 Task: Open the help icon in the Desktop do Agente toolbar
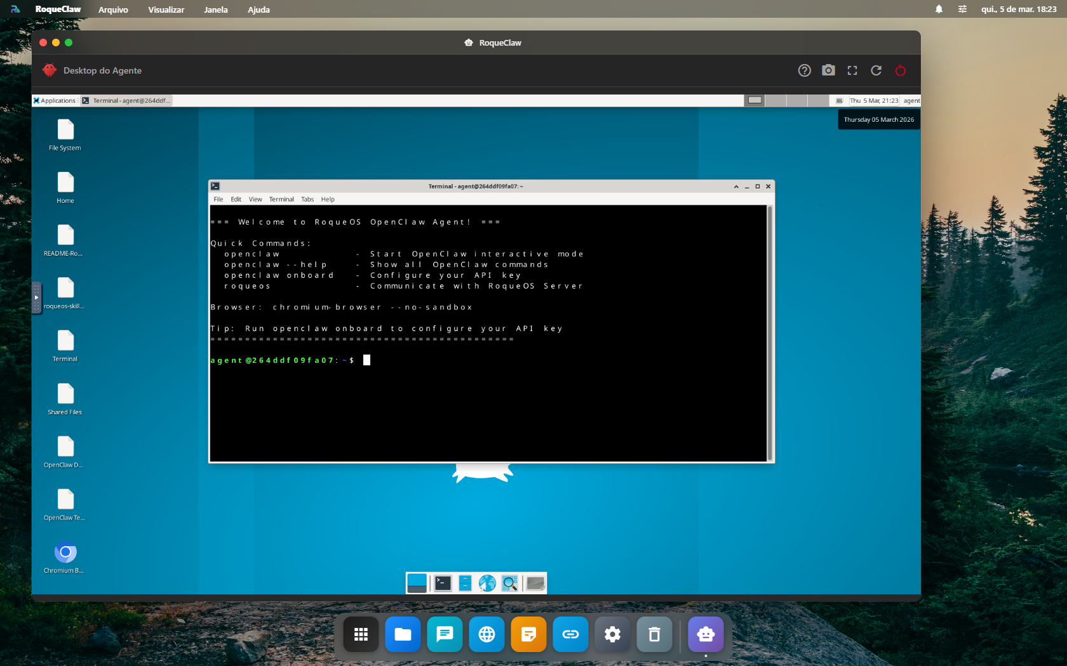click(805, 70)
